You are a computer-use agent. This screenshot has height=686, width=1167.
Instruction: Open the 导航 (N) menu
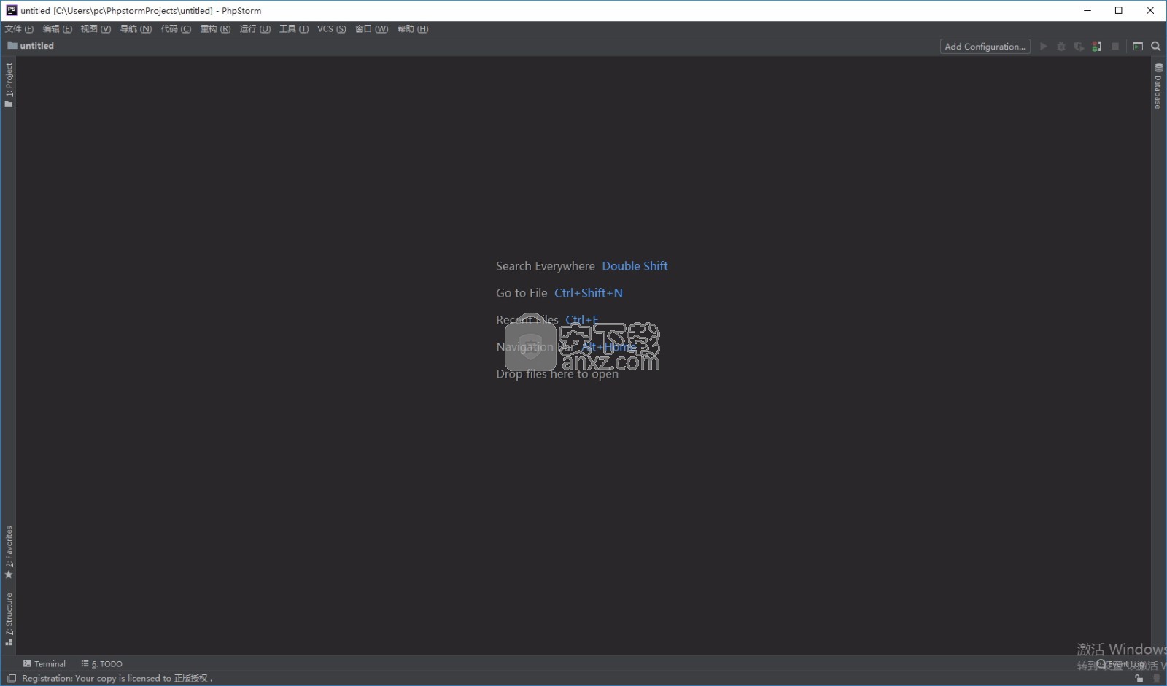tap(136, 28)
